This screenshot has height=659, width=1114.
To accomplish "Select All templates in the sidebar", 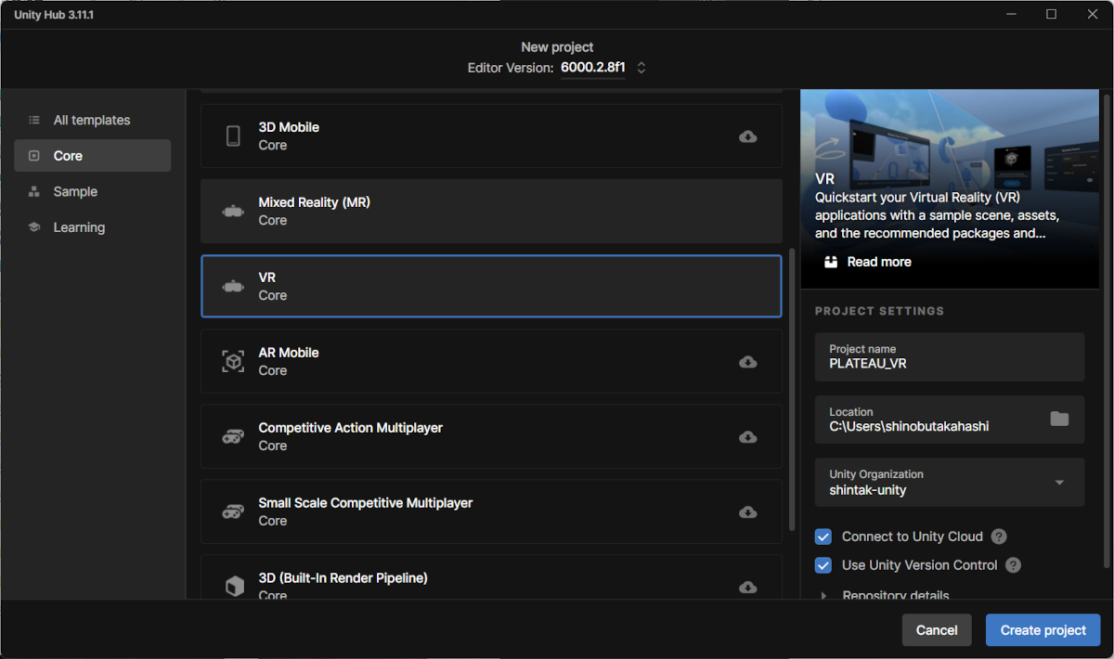I will coord(92,121).
